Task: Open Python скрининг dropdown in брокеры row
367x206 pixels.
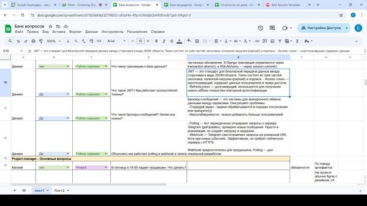Action: tap(91, 118)
